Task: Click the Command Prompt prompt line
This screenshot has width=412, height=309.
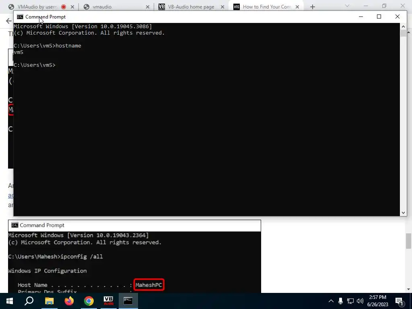Action: tap(35, 65)
